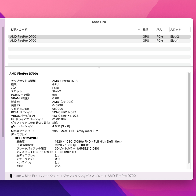Go to グラフィックス/ディスプレイ in path bar

pyautogui.click(x=83, y=176)
